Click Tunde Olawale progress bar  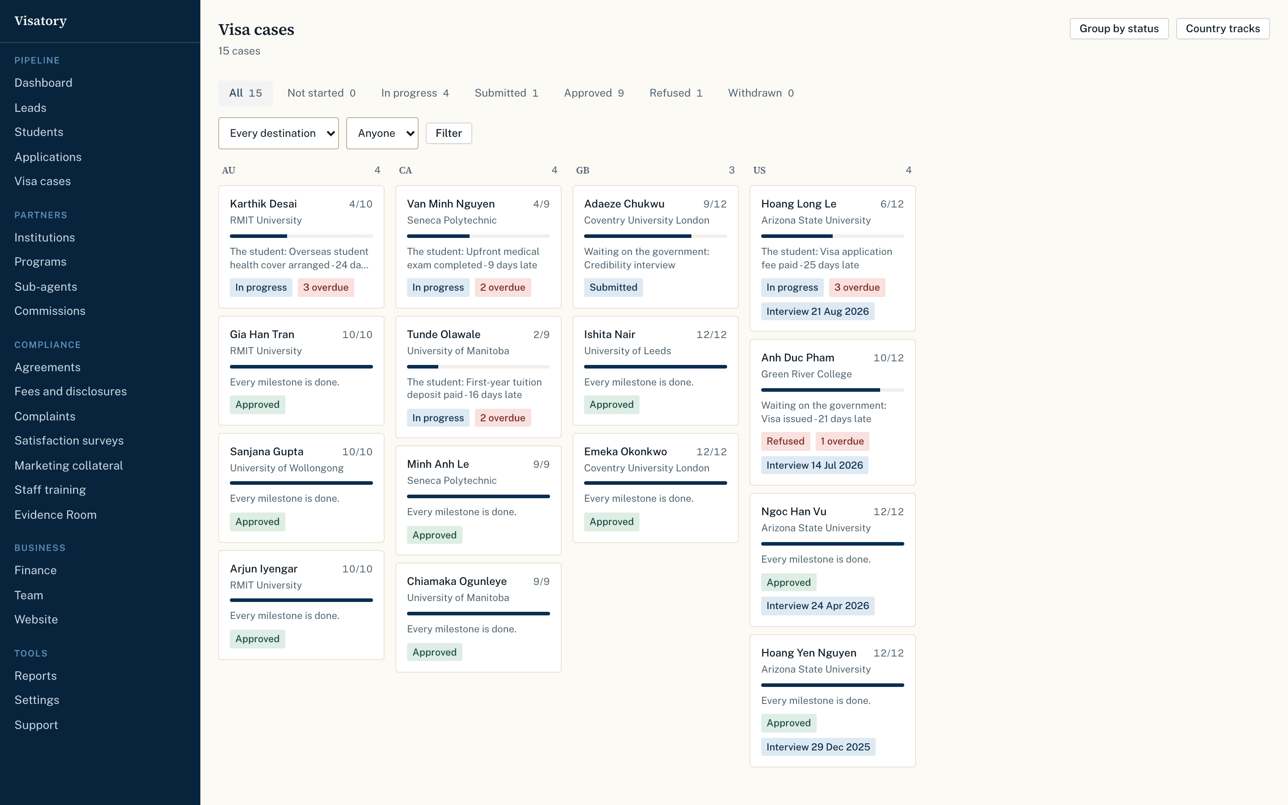coord(479,367)
